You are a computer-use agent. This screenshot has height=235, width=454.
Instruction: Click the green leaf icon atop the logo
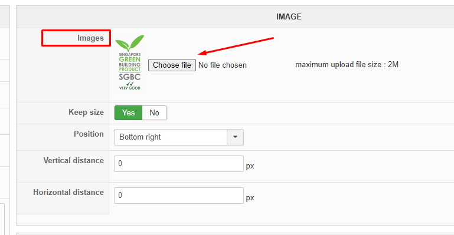pyautogui.click(x=129, y=44)
